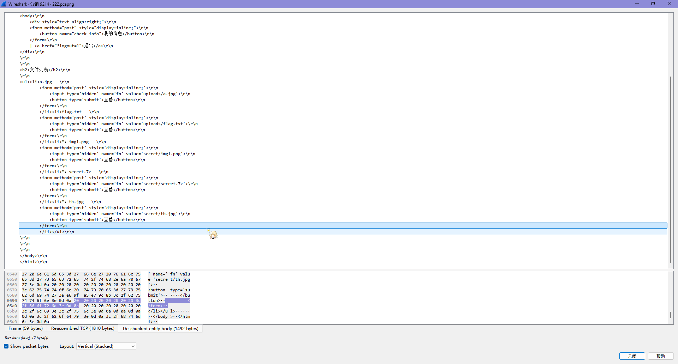The image size is (678, 364).
Task: Select the <h2>文件列表</h2> line
Action: [45, 70]
